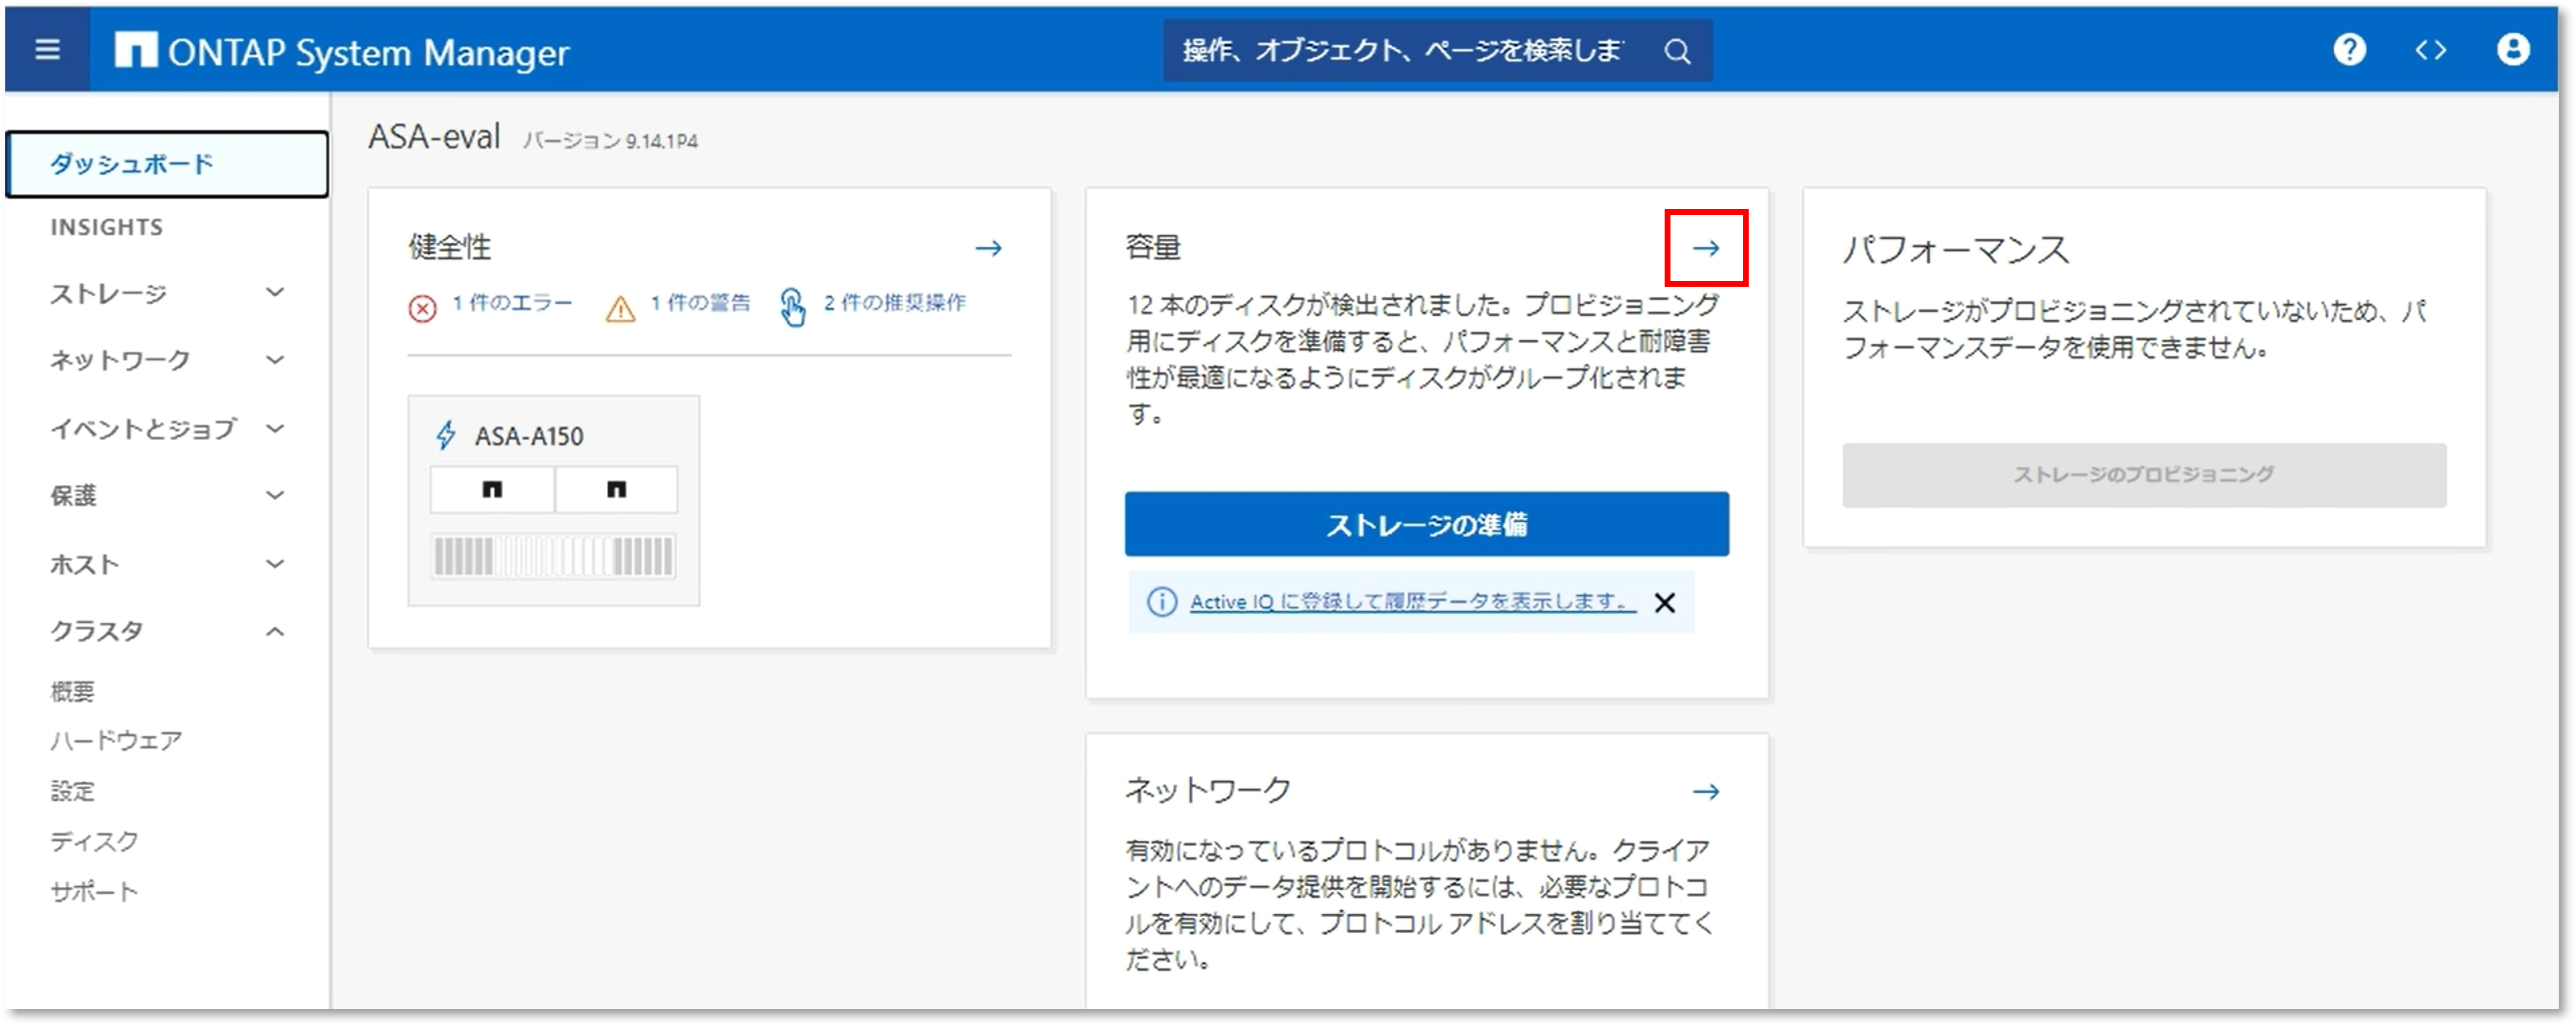Open サポート under クラスタ
The image size is (2576, 1026).
[x=95, y=891]
